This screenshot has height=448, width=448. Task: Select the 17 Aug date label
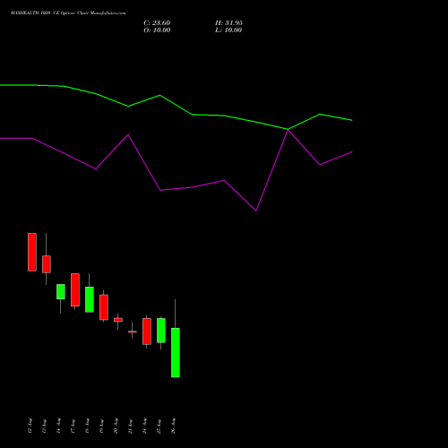point(73,426)
